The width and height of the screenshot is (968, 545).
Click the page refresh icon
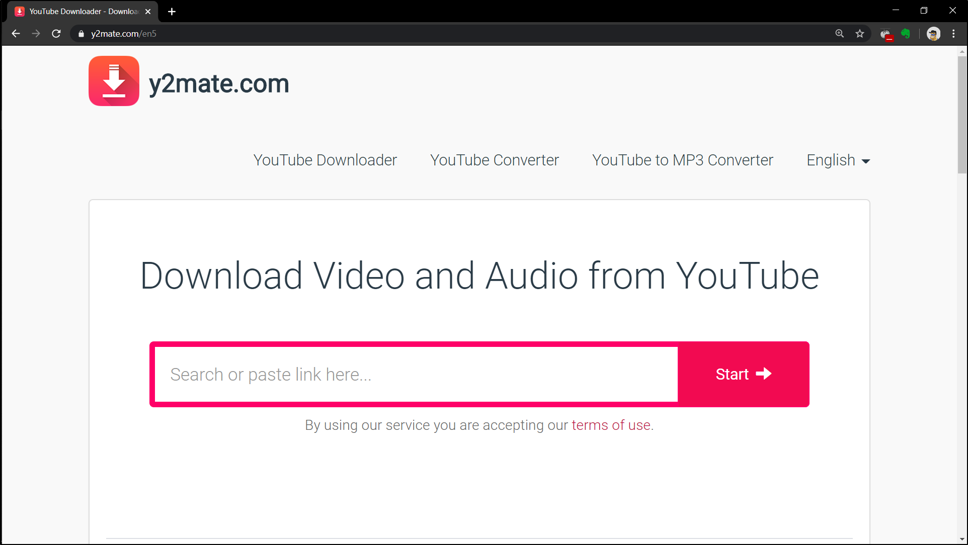pyautogui.click(x=56, y=34)
